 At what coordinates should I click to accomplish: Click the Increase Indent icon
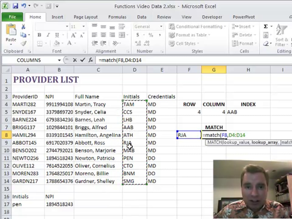(103, 43)
